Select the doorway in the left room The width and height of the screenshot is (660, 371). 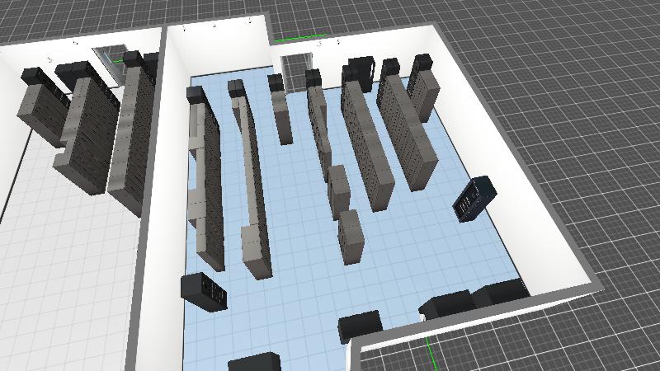[109, 63]
